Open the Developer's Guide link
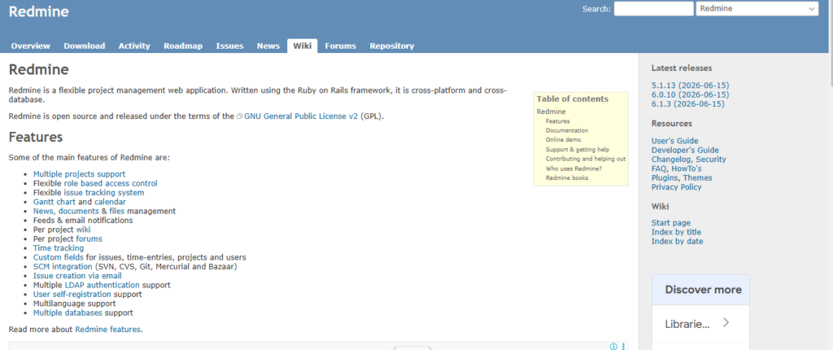Image resolution: width=833 pixels, height=350 pixels. (685, 150)
